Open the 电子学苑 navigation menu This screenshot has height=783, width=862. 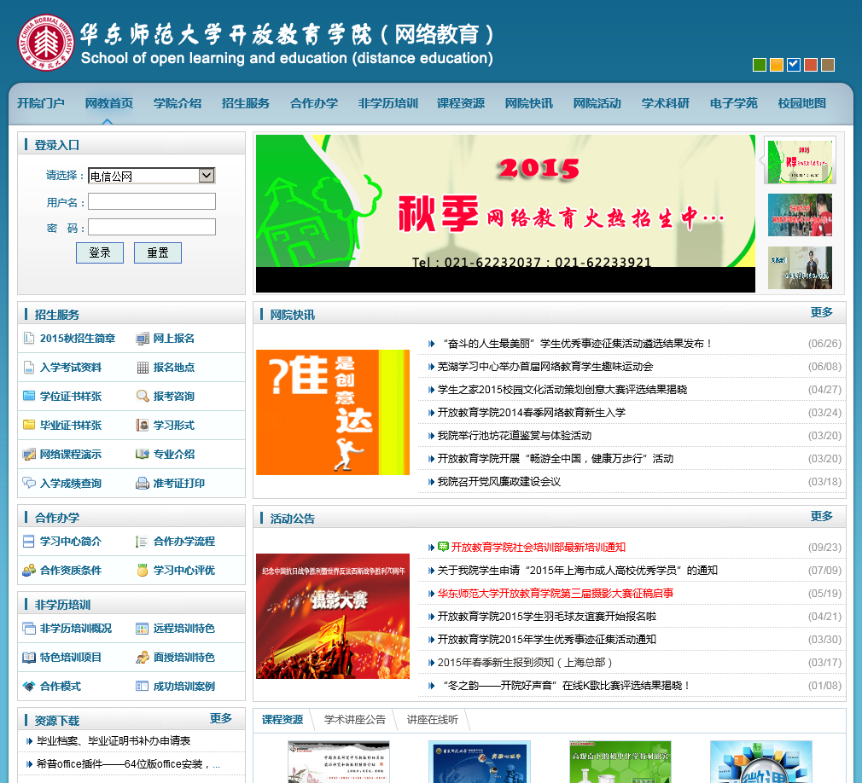(x=733, y=103)
